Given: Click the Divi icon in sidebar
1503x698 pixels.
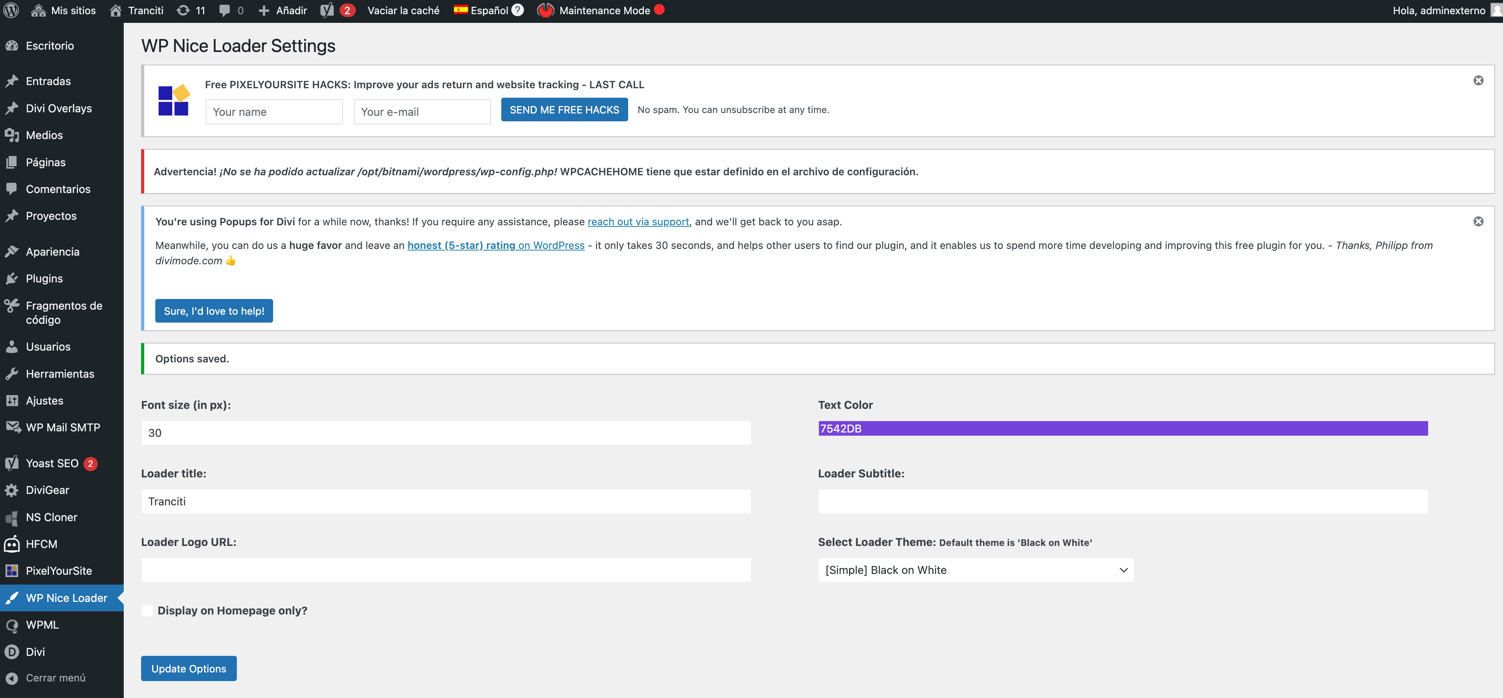Looking at the screenshot, I should (x=12, y=652).
